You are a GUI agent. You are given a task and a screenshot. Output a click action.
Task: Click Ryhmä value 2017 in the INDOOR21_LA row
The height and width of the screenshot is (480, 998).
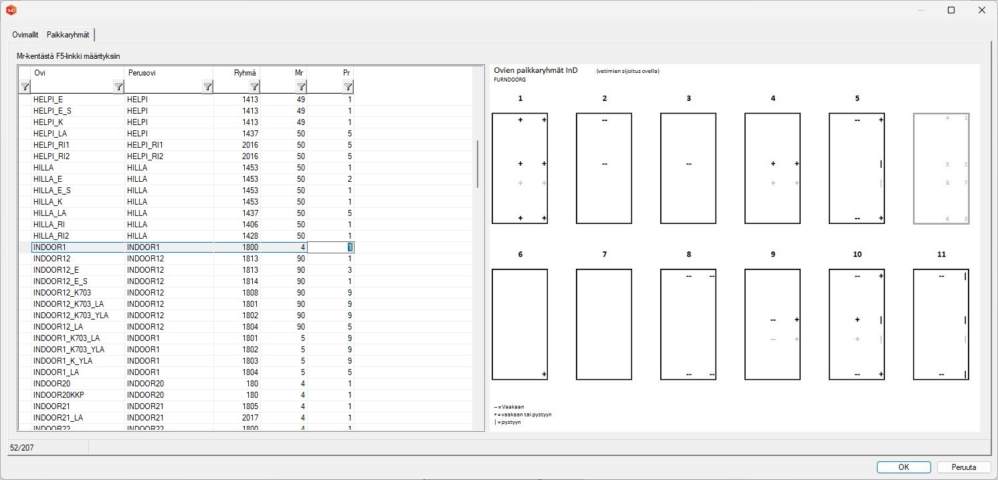pos(237,418)
